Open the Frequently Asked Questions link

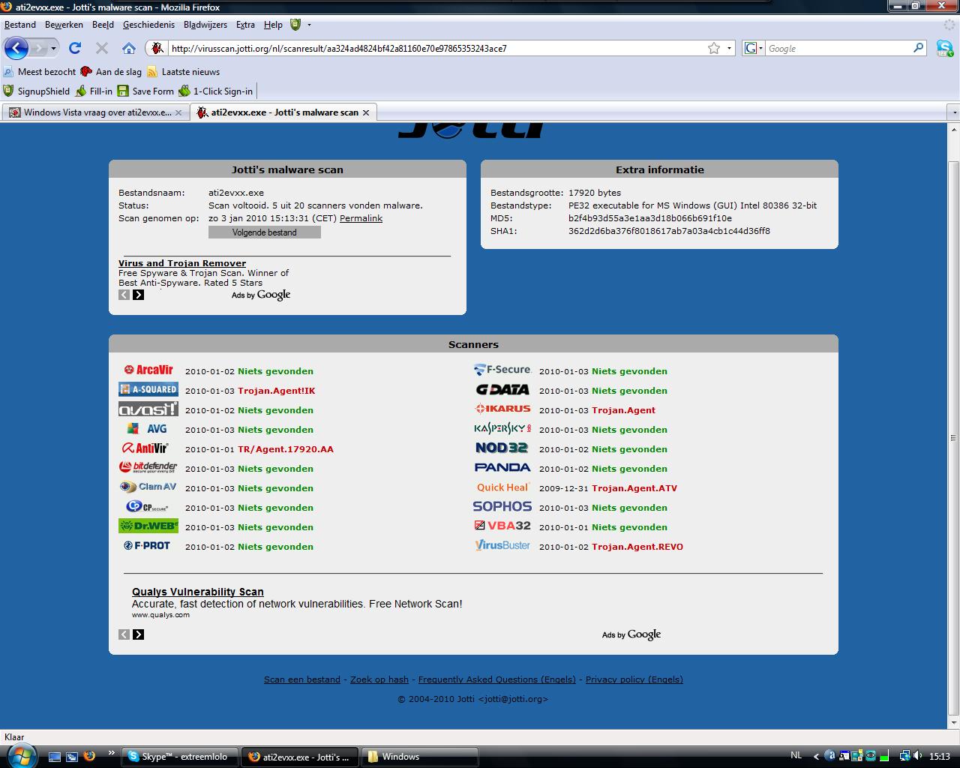[497, 679]
